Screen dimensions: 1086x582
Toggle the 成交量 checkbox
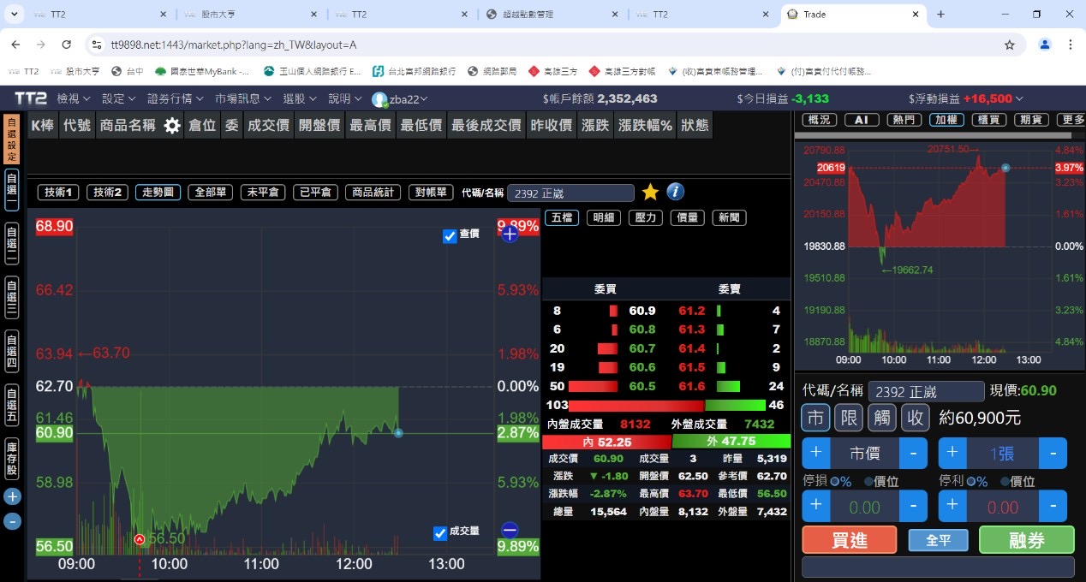(x=440, y=532)
